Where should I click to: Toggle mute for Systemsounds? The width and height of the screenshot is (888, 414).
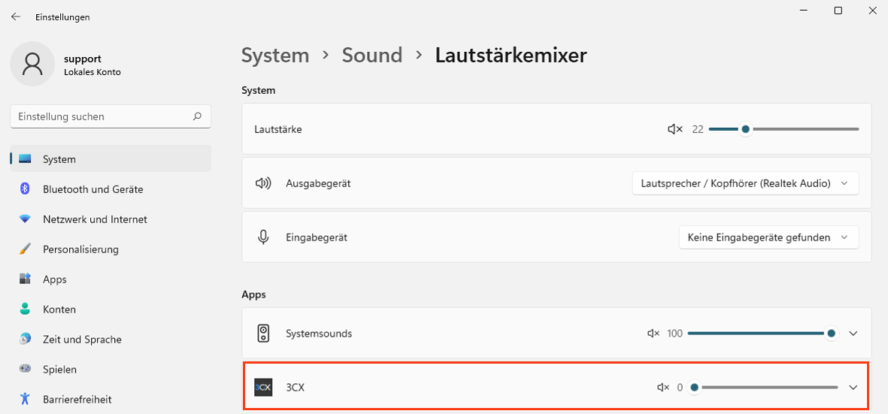[x=653, y=334]
